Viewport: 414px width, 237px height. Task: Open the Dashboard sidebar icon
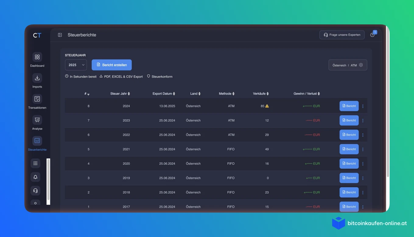coord(37,57)
